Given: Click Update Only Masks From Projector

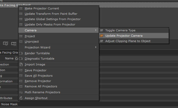Looking at the screenshot, I should coord(50,24).
